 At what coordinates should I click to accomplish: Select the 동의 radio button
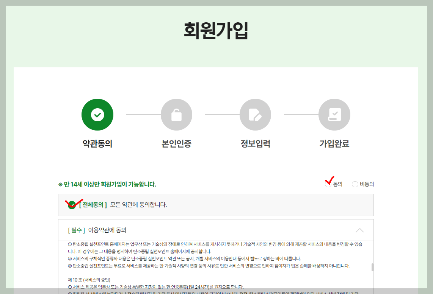tap(328, 184)
